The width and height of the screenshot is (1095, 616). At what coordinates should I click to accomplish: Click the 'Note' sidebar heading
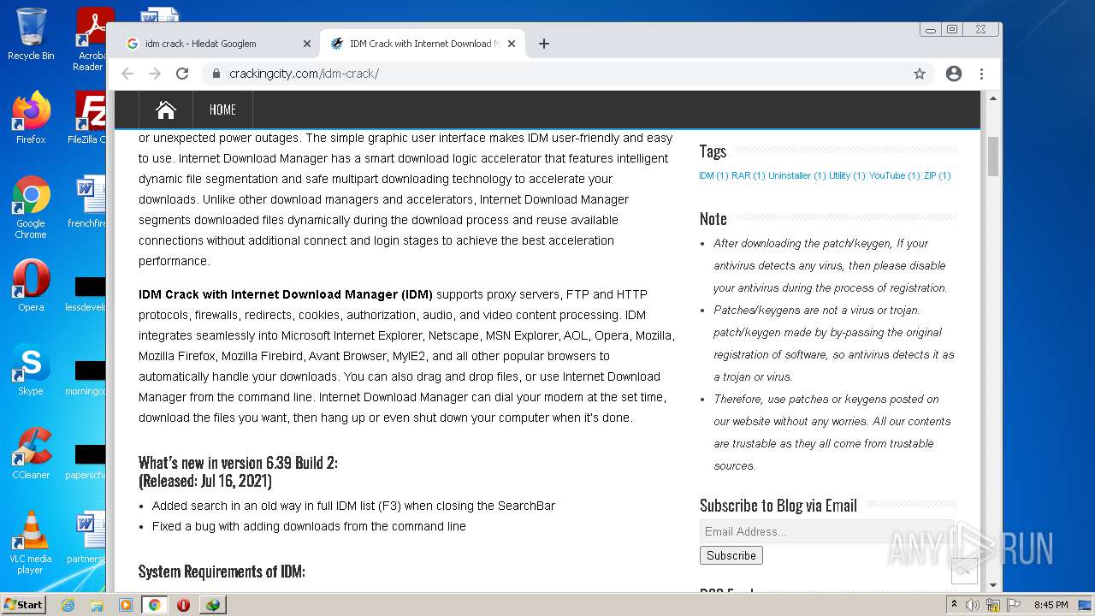pos(713,219)
